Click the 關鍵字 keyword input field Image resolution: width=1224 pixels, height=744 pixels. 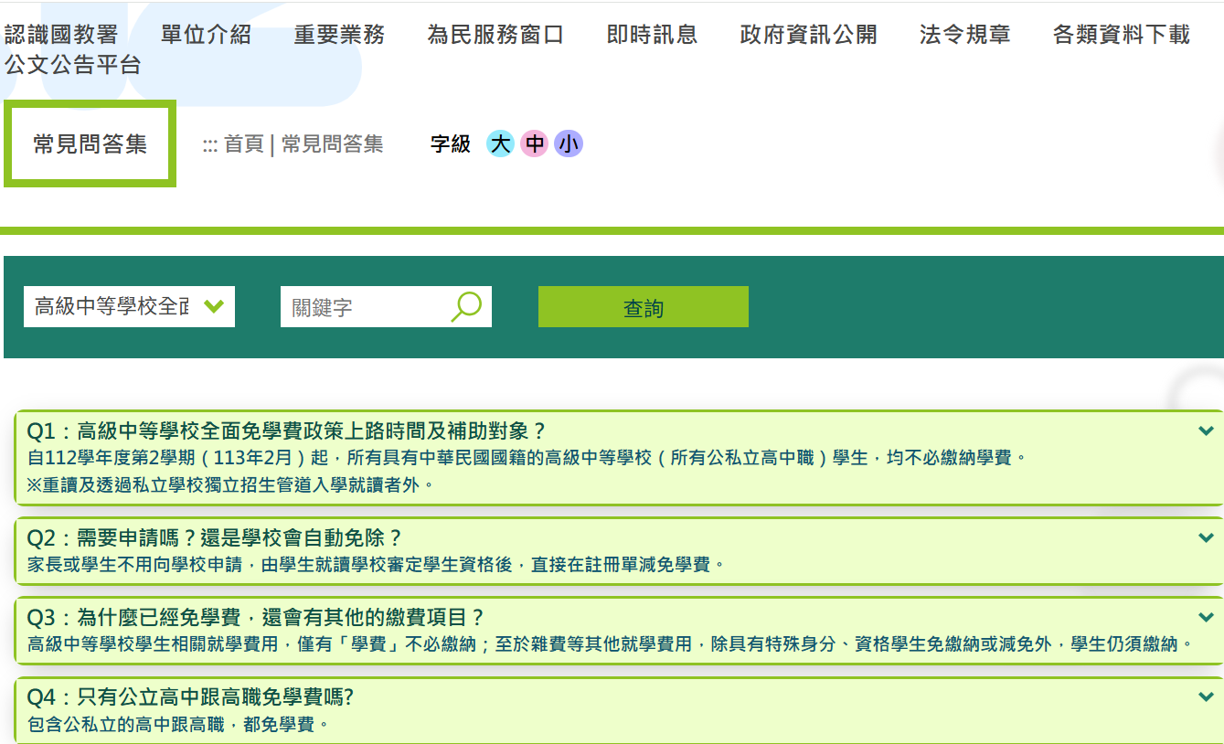(x=366, y=307)
